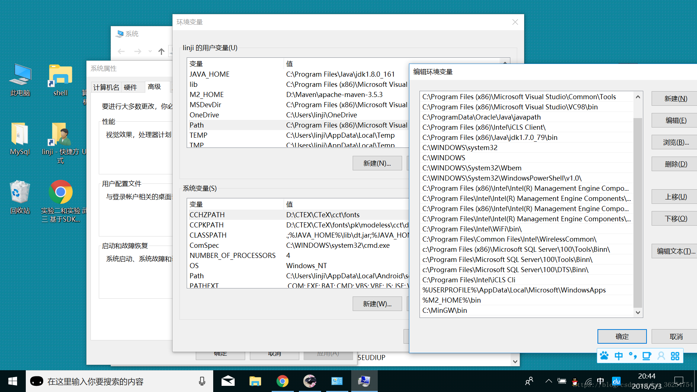The image size is (697, 392).
Task: Click 新建(N)... under user variables
Action: pos(377,163)
